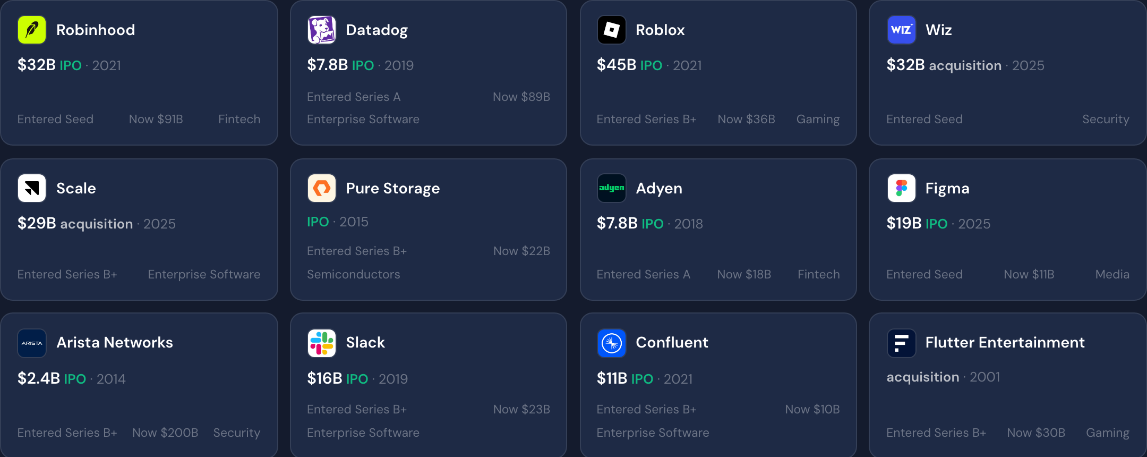The image size is (1147, 457).
Task: Click the Gaming tag on Roblox card
Action: click(x=818, y=120)
